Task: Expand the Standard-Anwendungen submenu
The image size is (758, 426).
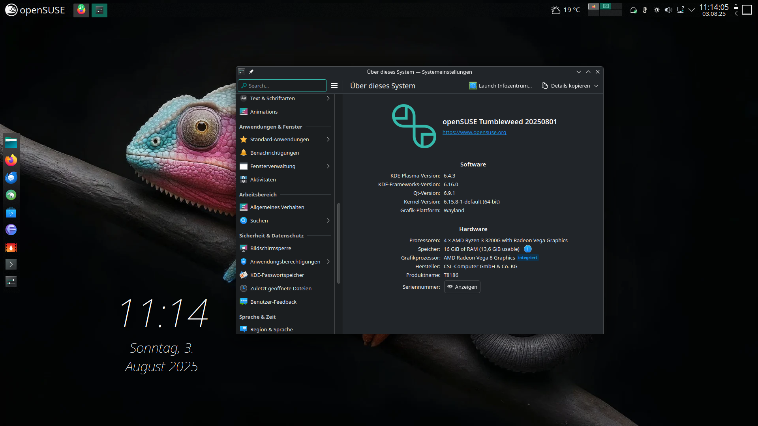Action: pyautogui.click(x=328, y=139)
